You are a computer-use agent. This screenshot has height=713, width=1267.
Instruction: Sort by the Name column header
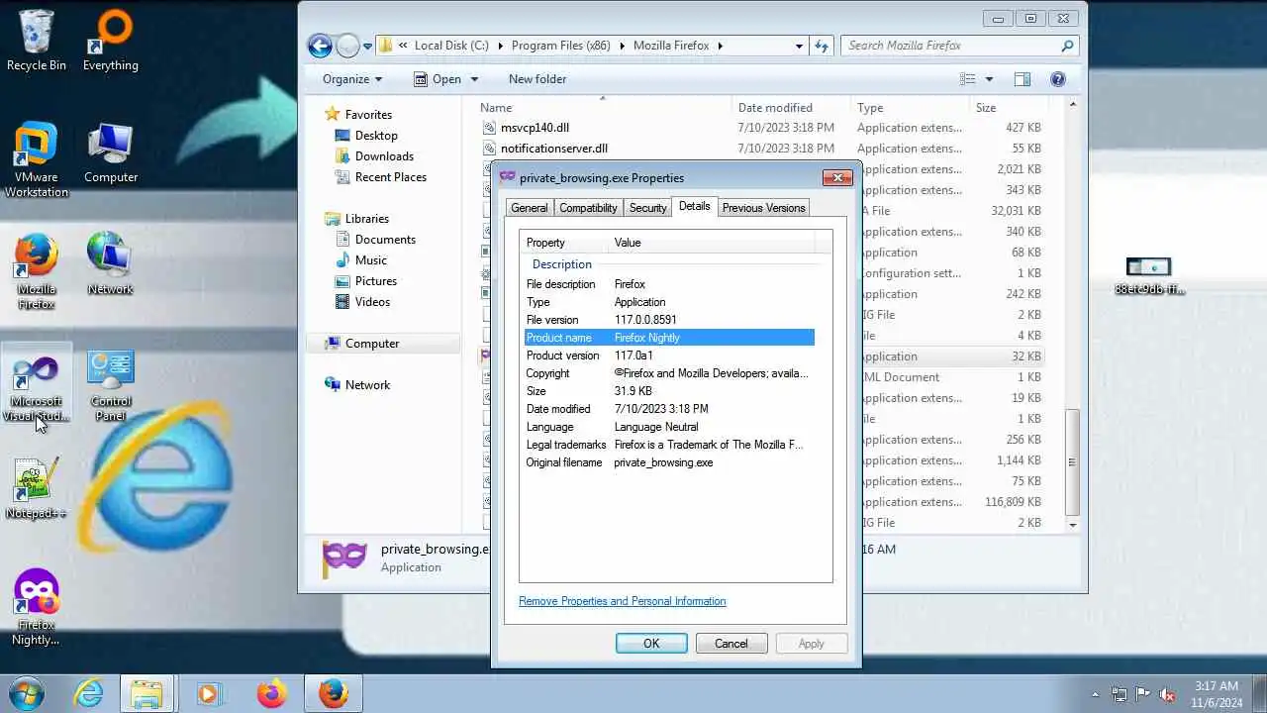click(604, 108)
